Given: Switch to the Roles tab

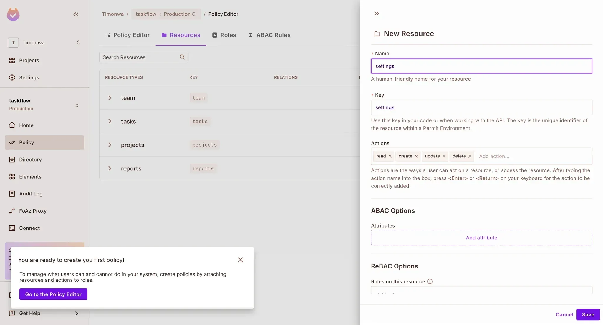Looking at the screenshot, I should click(x=224, y=35).
